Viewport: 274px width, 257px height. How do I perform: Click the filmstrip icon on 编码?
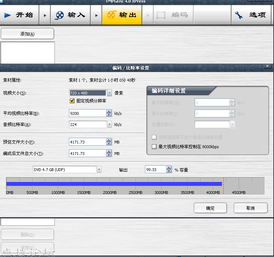click(161, 15)
